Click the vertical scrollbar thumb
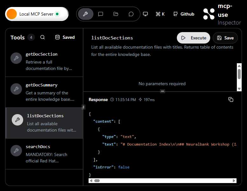The height and width of the screenshot is (191, 247). tap(239, 74)
